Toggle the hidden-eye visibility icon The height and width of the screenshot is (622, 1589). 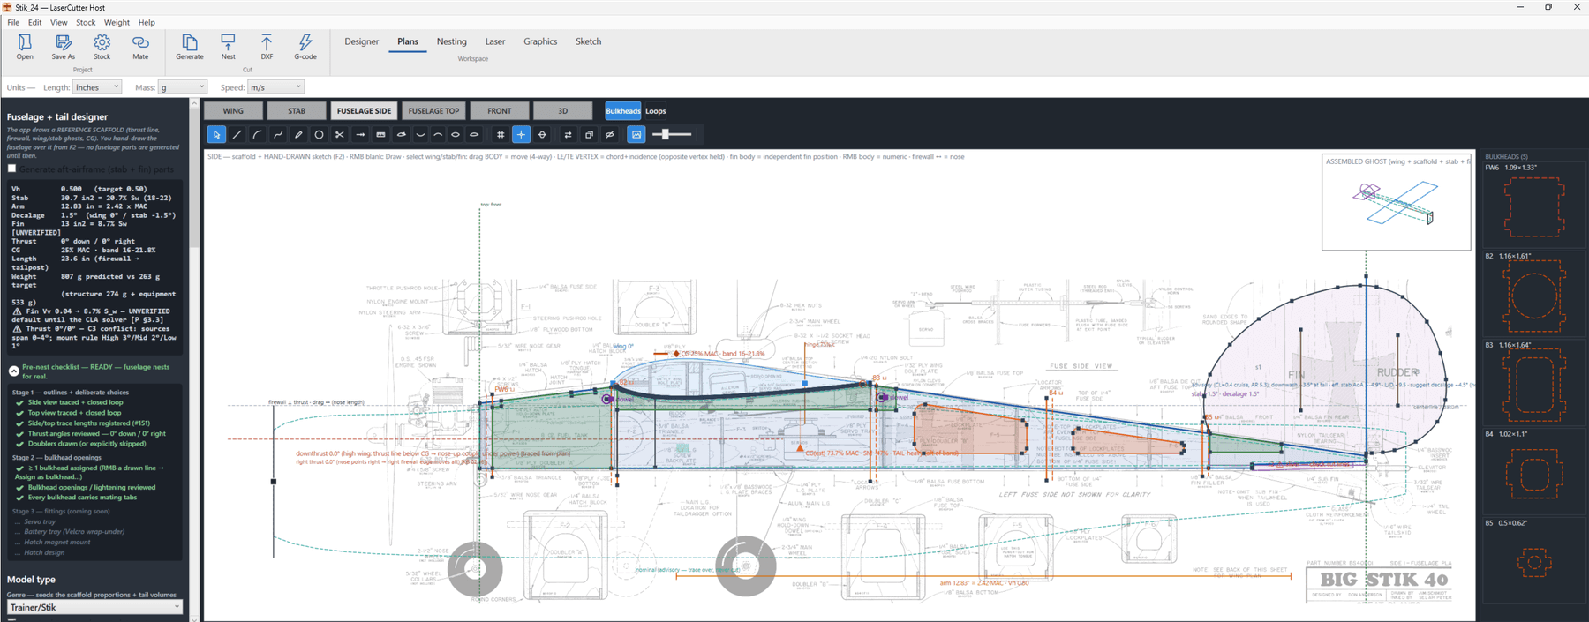coord(609,134)
